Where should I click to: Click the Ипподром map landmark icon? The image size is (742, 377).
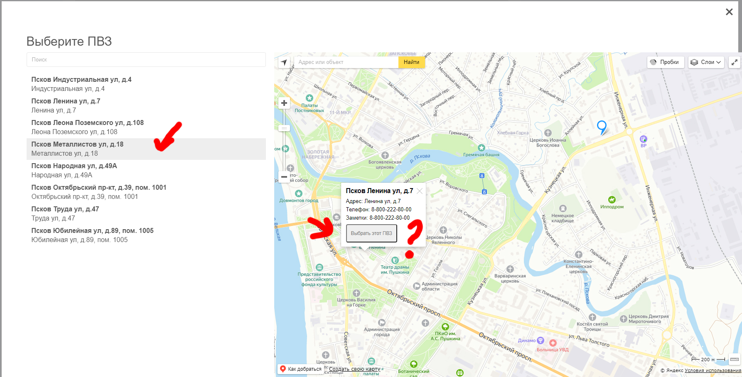612,200
